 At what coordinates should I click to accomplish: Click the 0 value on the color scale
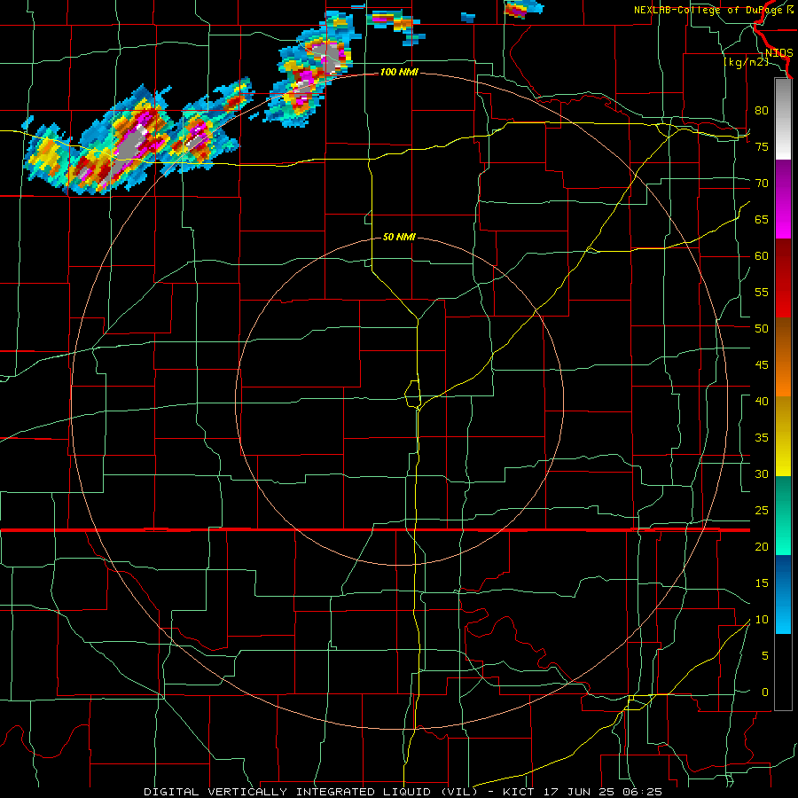point(765,692)
